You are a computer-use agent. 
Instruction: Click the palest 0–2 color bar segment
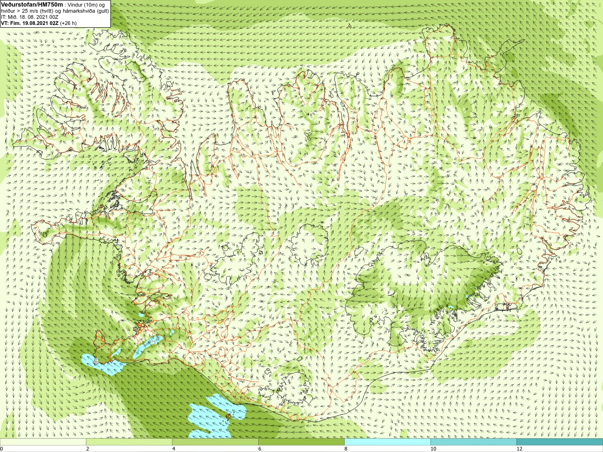click(x=43, y=442)
